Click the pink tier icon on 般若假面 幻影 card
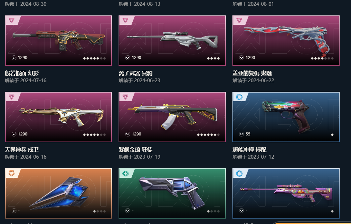Viewport: 351px width, 224px height. [11, 21]
